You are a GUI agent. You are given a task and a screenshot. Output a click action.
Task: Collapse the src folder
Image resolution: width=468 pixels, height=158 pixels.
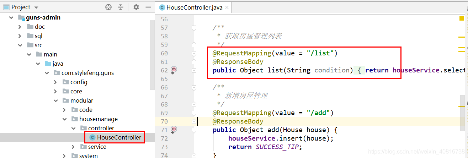click(20, 45)
